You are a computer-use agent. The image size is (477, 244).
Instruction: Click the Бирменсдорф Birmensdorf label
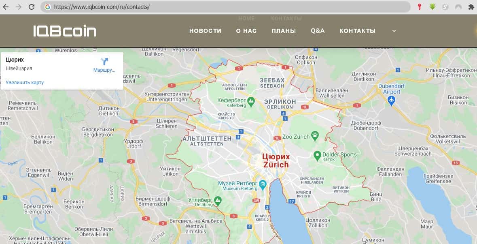point(153,201)
